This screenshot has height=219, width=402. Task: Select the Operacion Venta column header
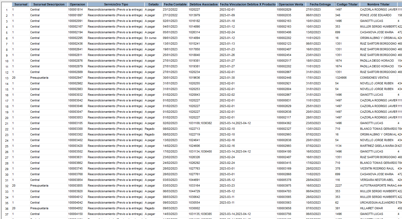291,5
